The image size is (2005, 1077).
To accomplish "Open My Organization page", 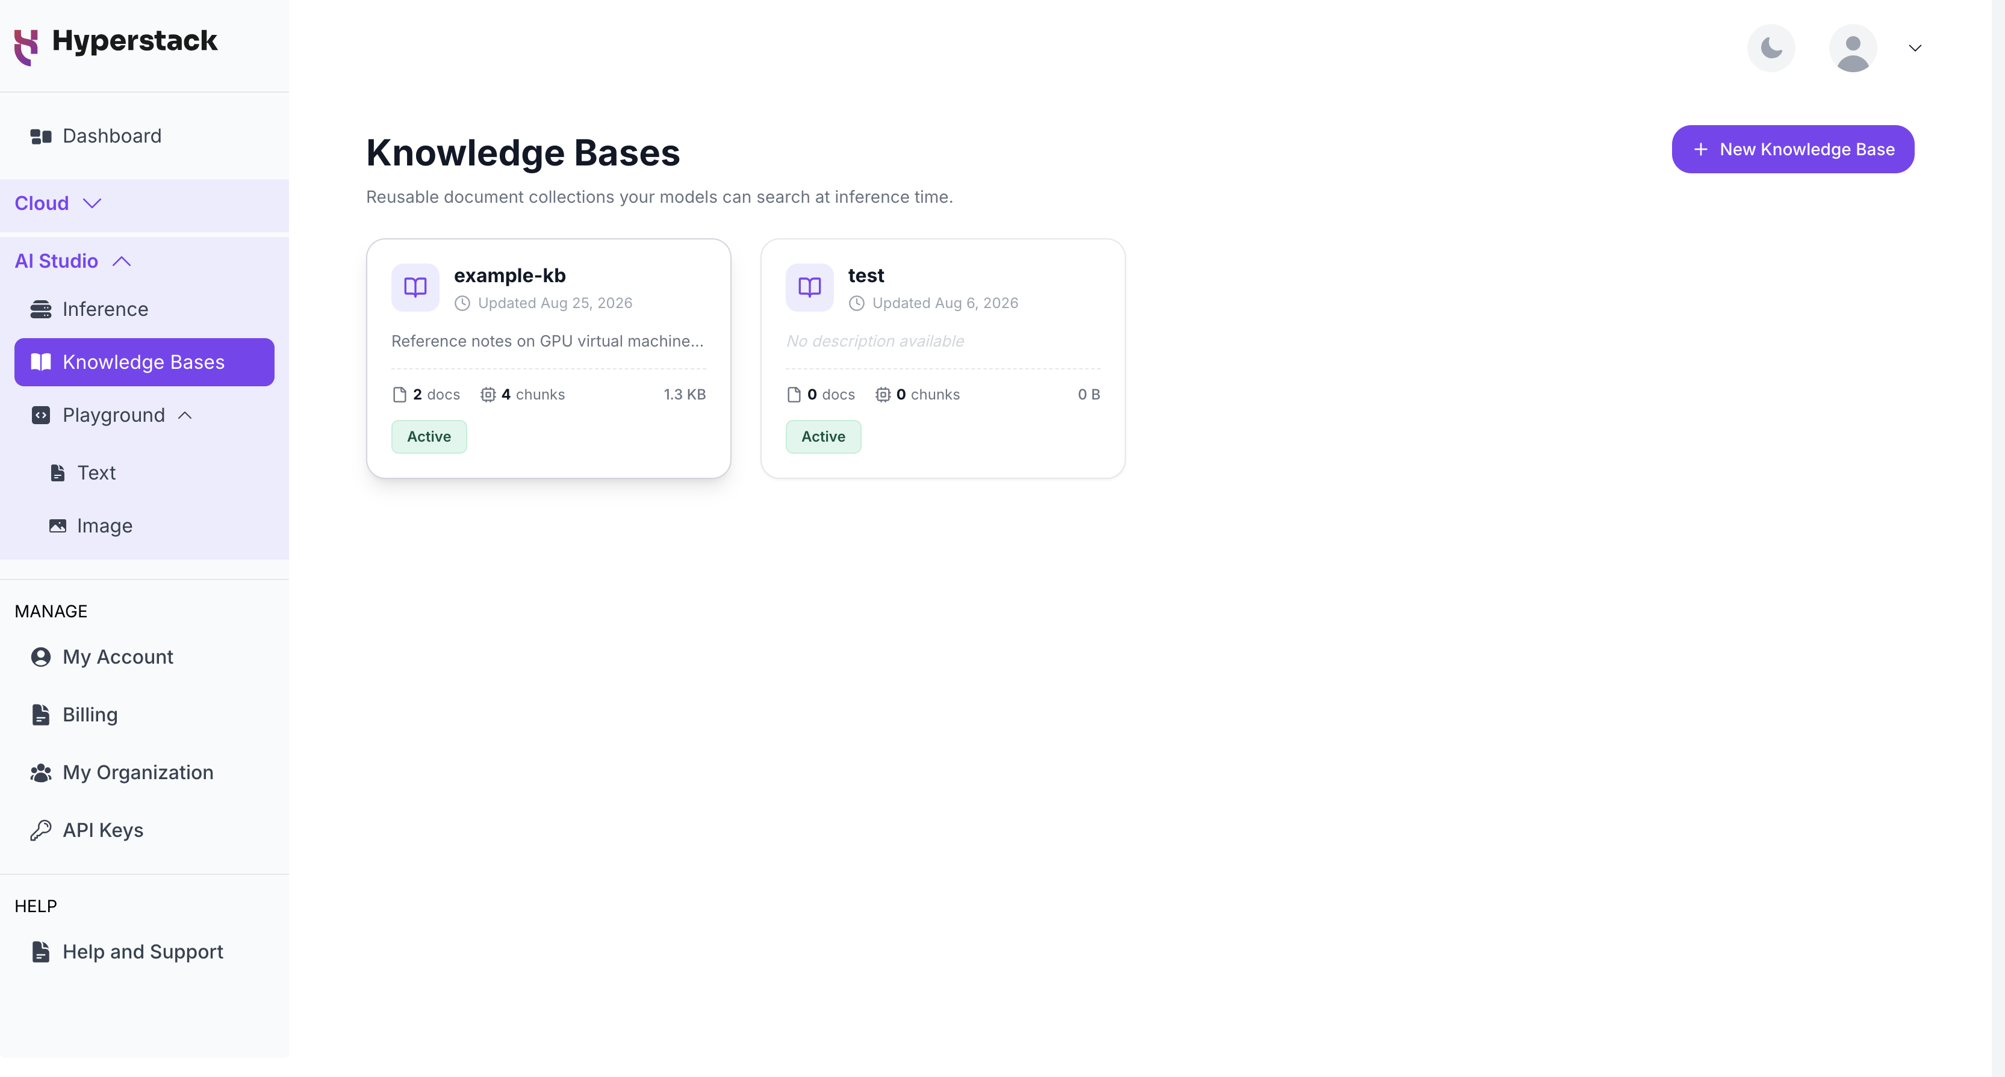I will (144, 772).
